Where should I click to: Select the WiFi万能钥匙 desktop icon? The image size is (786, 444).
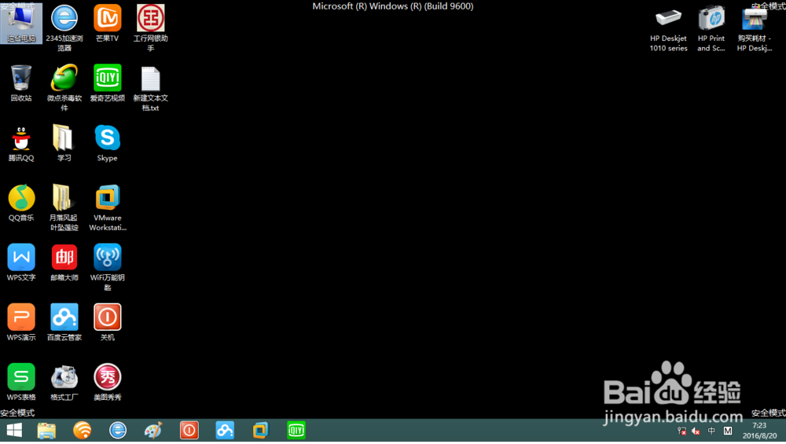pos(107,267)
